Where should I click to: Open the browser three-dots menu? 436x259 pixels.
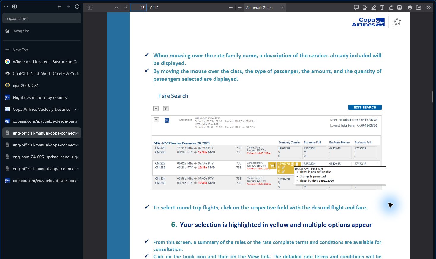pyautogui.click(x=6, y=7)
